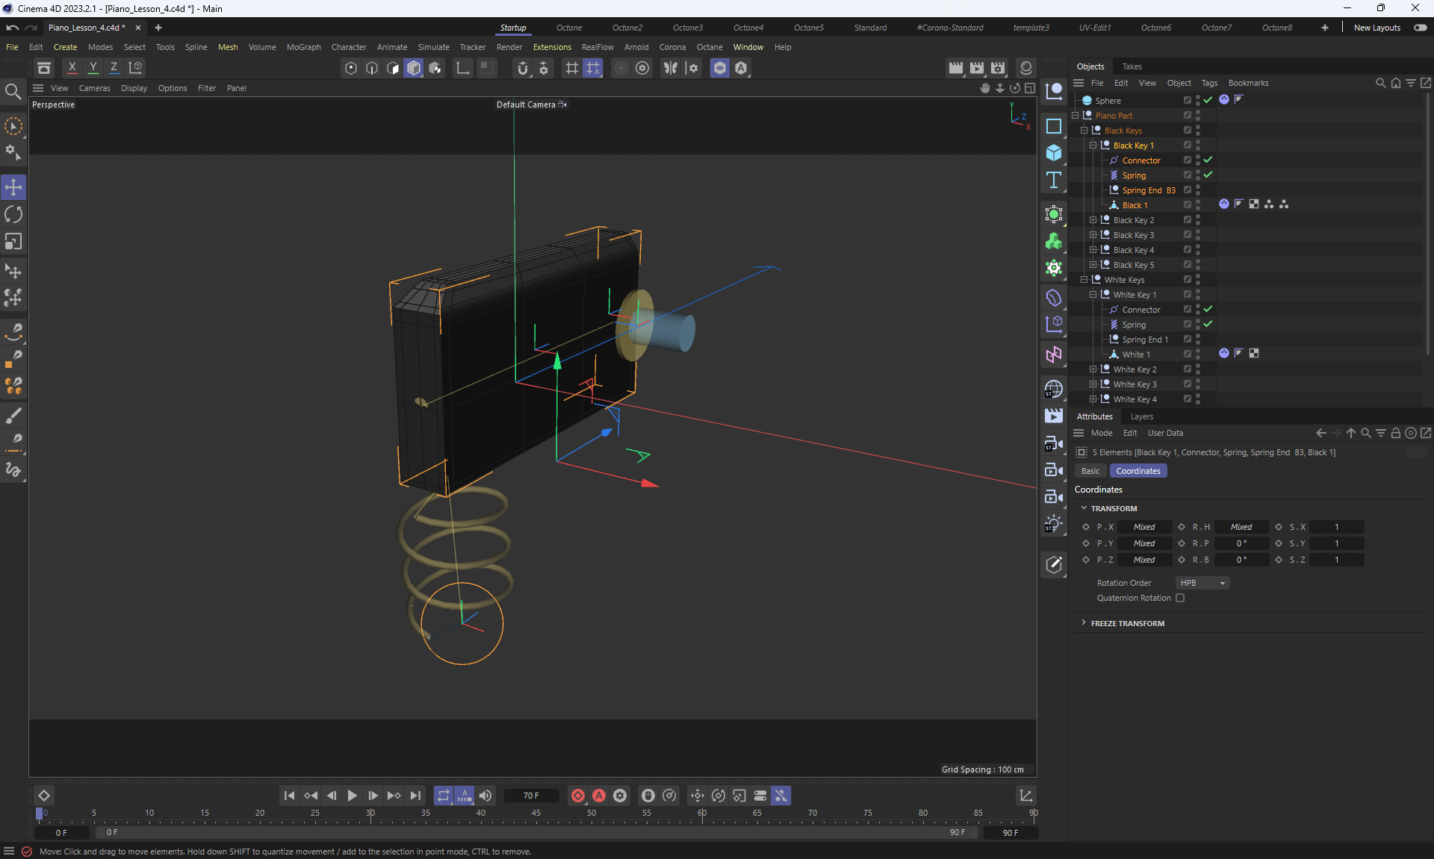The width and height of the screenshot is (1434, 859).
Task: Select the Rotate tool
Action: (13, 215)
